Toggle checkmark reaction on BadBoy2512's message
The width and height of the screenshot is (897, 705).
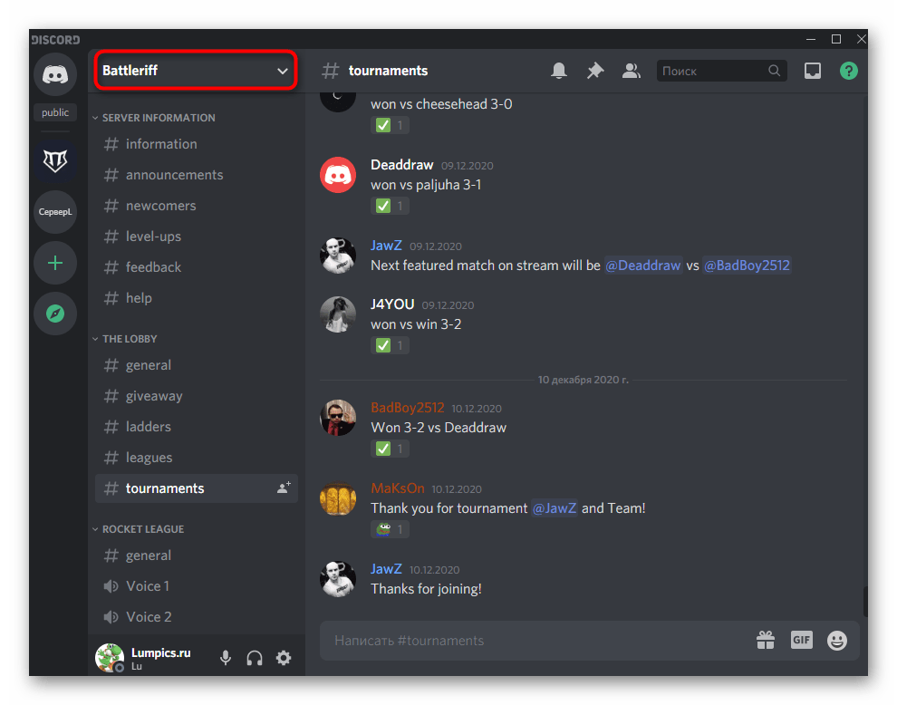(390, 448)
